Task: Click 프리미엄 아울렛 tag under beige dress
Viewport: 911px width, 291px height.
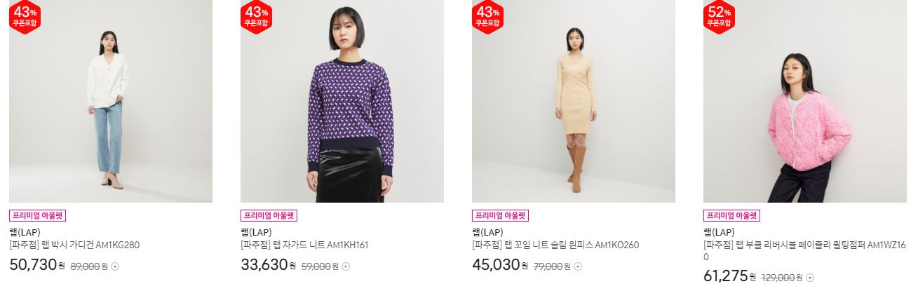Action: [500, 216]
